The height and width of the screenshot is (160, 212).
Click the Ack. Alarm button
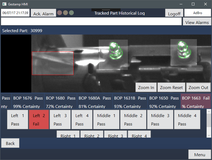tap(43, 13)
